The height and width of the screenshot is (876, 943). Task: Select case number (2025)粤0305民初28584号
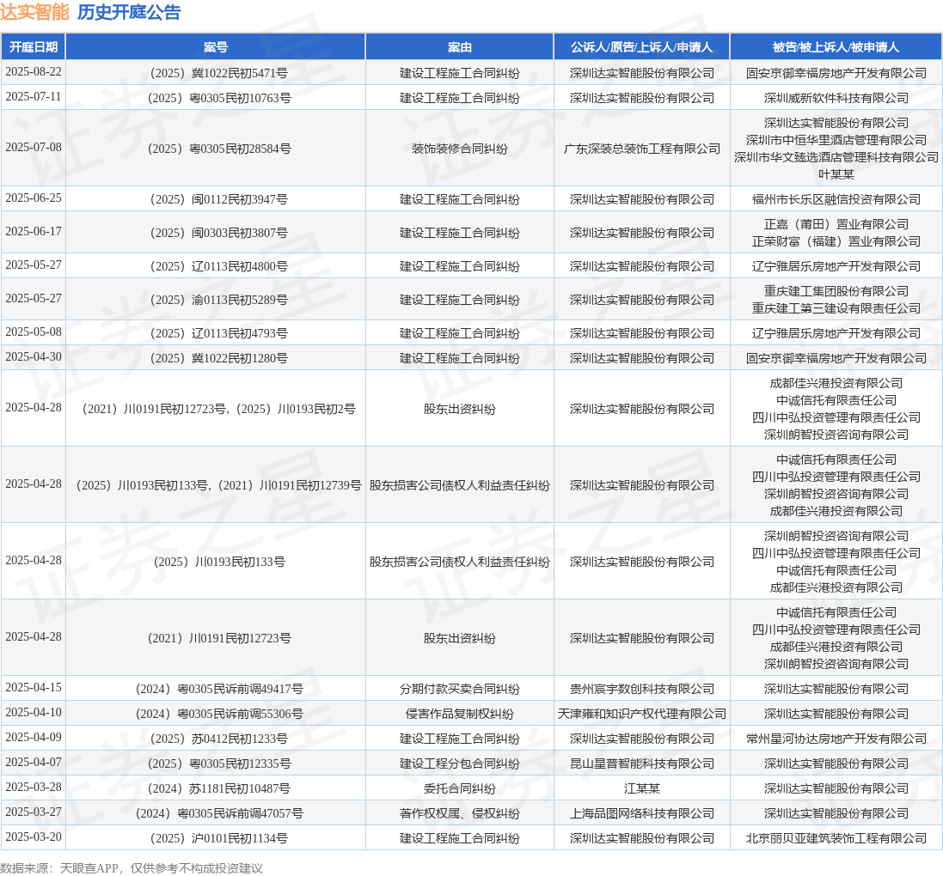pyautogui.click(x=219, y=149)
